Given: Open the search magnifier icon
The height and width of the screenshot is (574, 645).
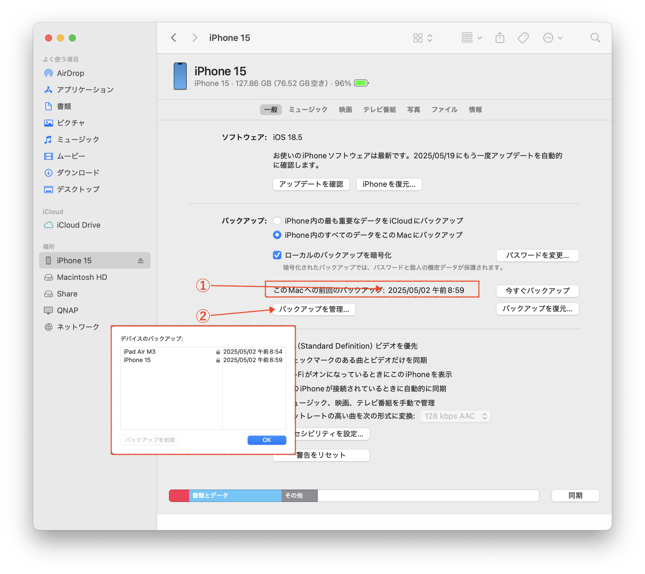Looking at the screenshot, I should click(595, 38).
